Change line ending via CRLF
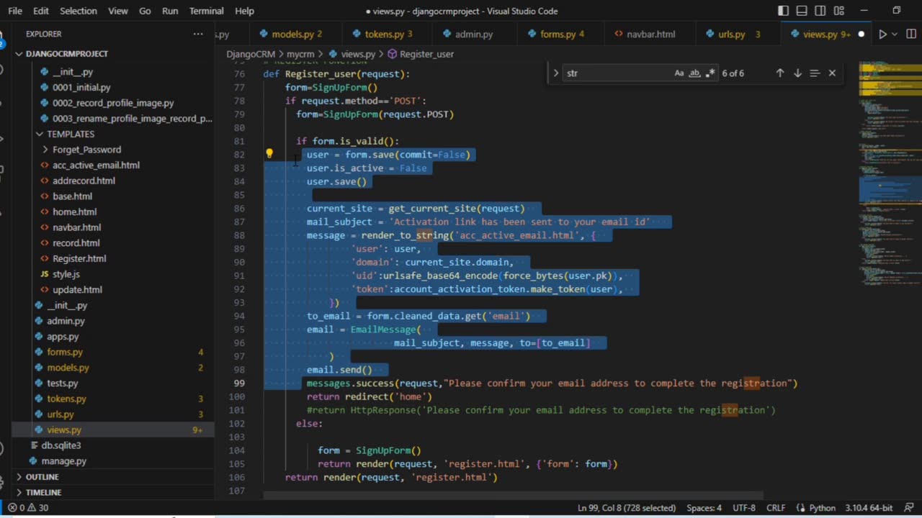This screenshot has height=518, width=922. click(x=776, y=507)
